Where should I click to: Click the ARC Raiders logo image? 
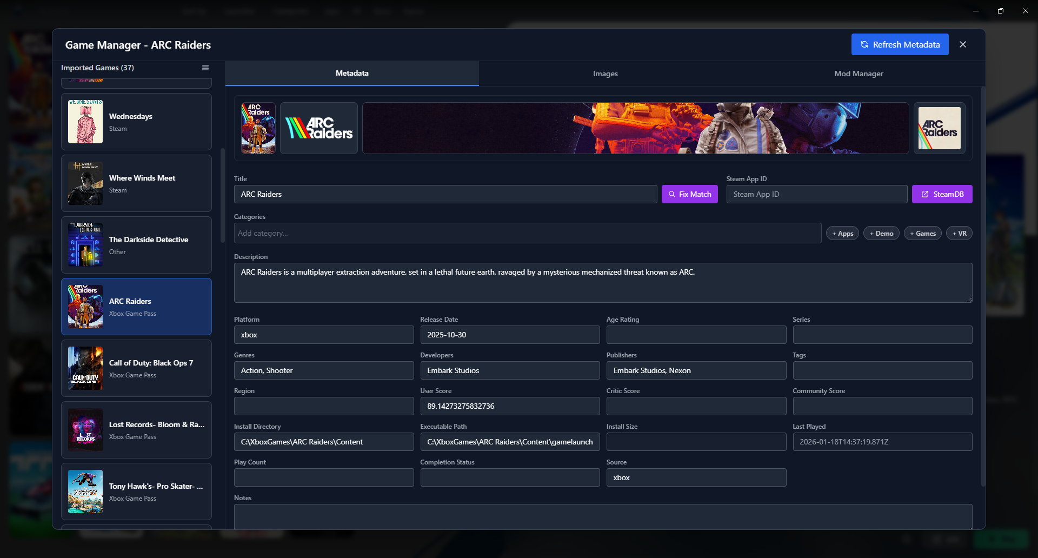[x=318, y=128]
